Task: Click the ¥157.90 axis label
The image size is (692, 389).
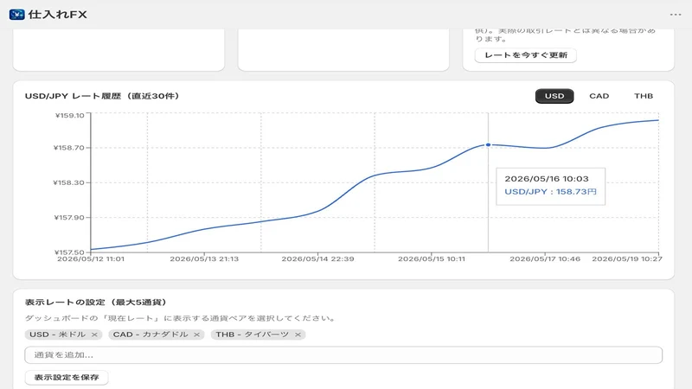Action: point(69,218)
